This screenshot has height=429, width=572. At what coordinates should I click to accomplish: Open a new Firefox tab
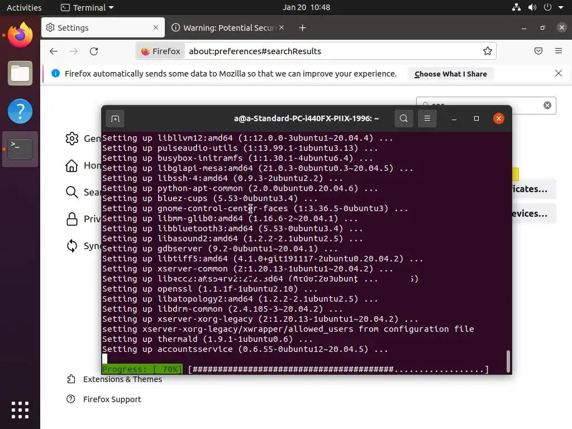tap(302, 28)
